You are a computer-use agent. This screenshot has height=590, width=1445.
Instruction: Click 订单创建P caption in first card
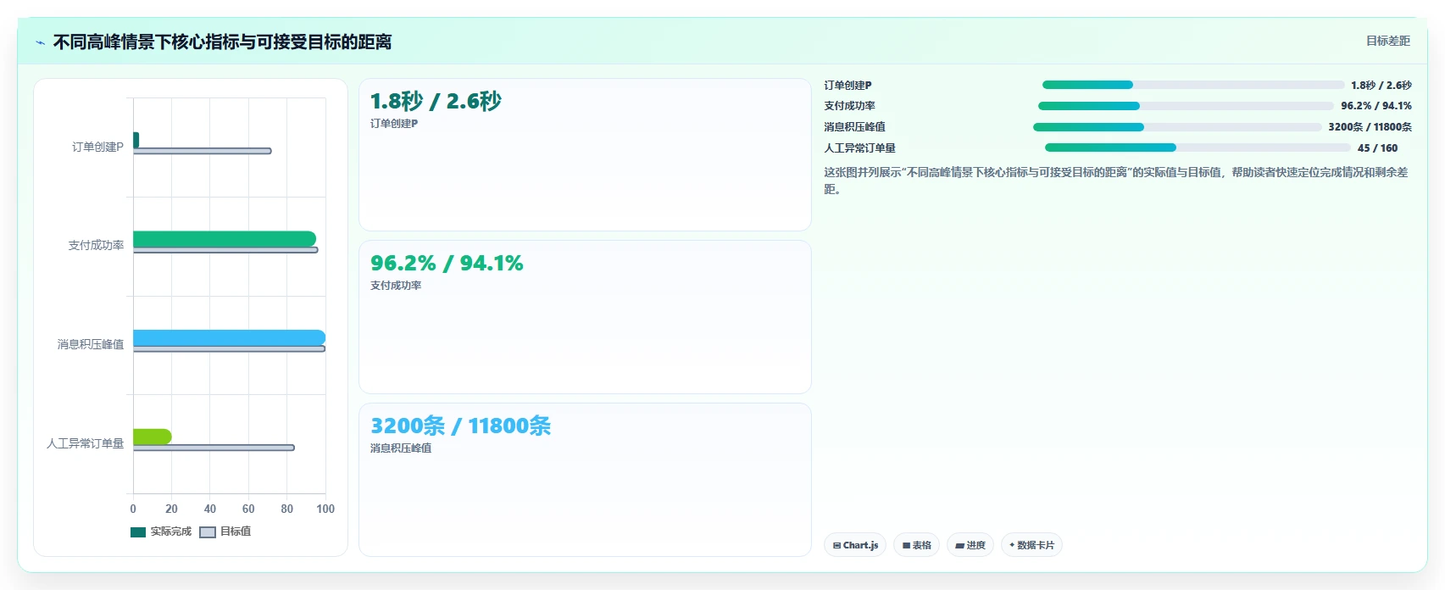click(394, 124)
